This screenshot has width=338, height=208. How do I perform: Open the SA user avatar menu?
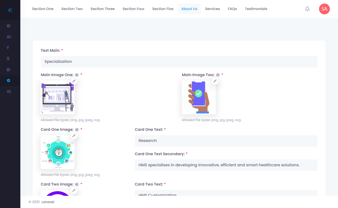point(324,9)
